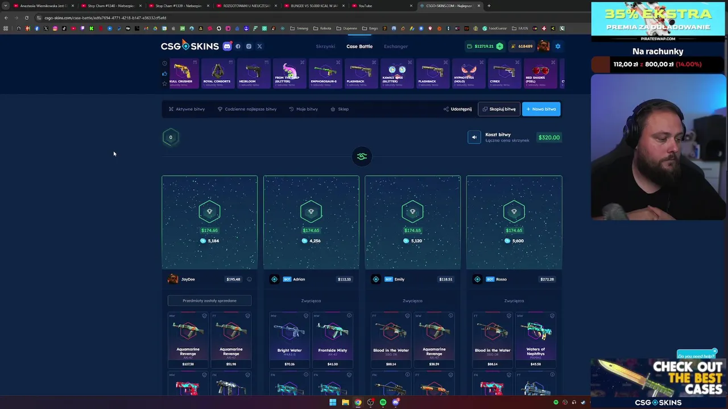
Task: Go back with the browser back arrow
Action: pos(6,18)
